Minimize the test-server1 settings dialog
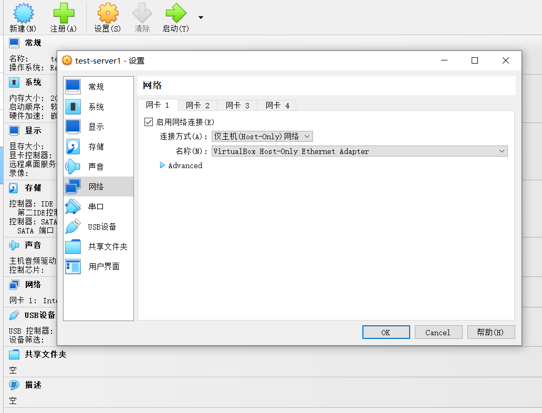Image resolution: width=542 pixels, height=413 pixels. (444, 60)
